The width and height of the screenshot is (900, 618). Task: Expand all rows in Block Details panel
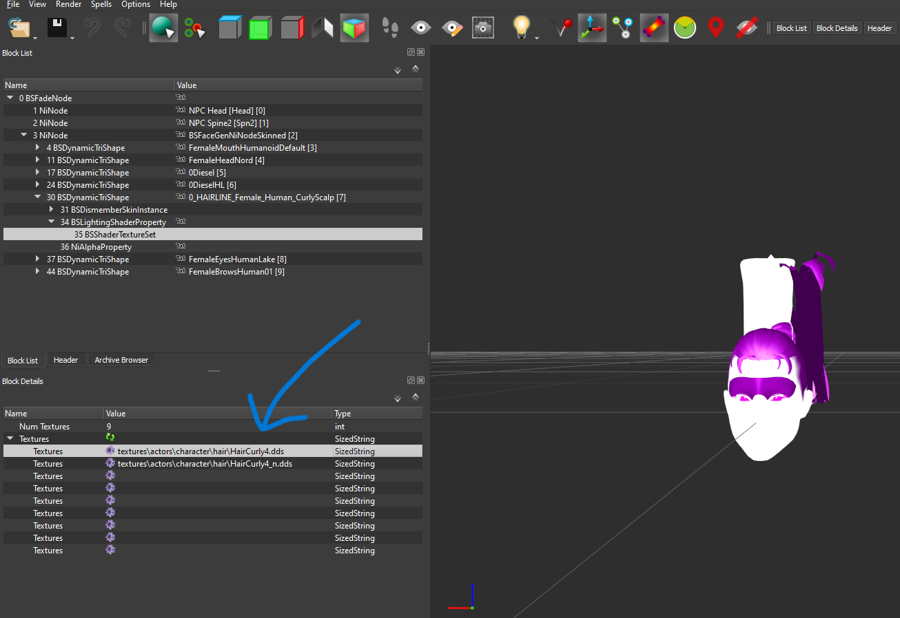coord(398,398)
